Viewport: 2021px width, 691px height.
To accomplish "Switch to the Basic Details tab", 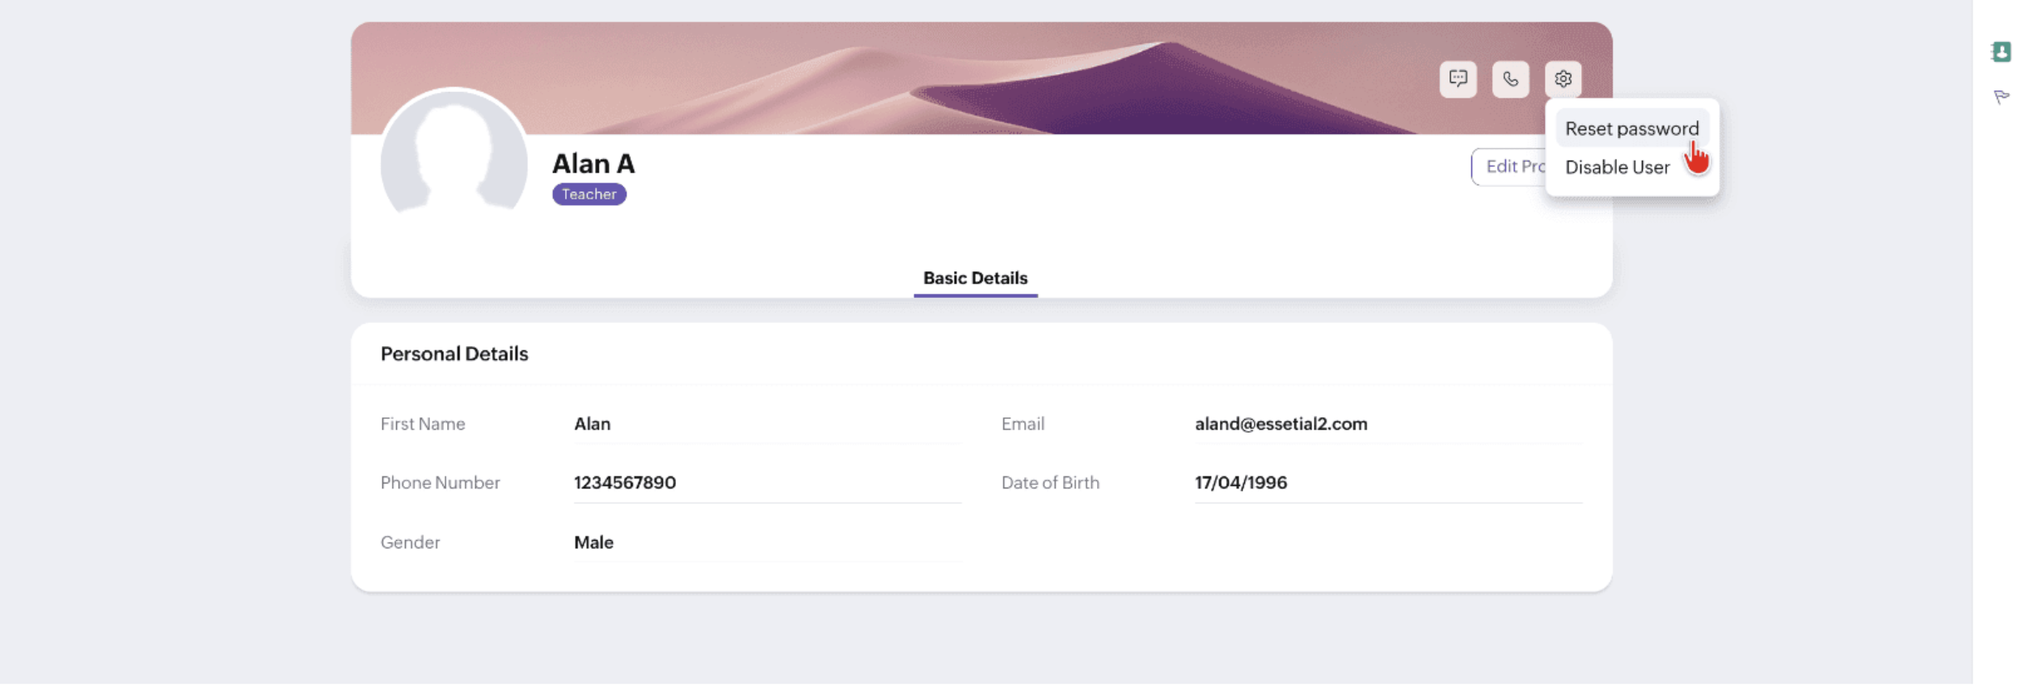I will coord(975,278).
